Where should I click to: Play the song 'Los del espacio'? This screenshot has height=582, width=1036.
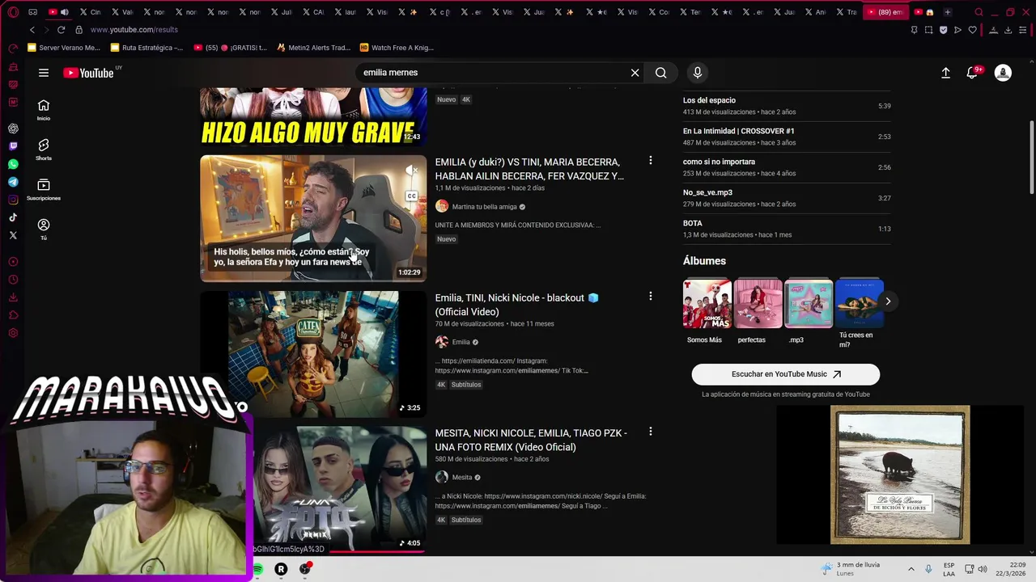click(787, 106)
